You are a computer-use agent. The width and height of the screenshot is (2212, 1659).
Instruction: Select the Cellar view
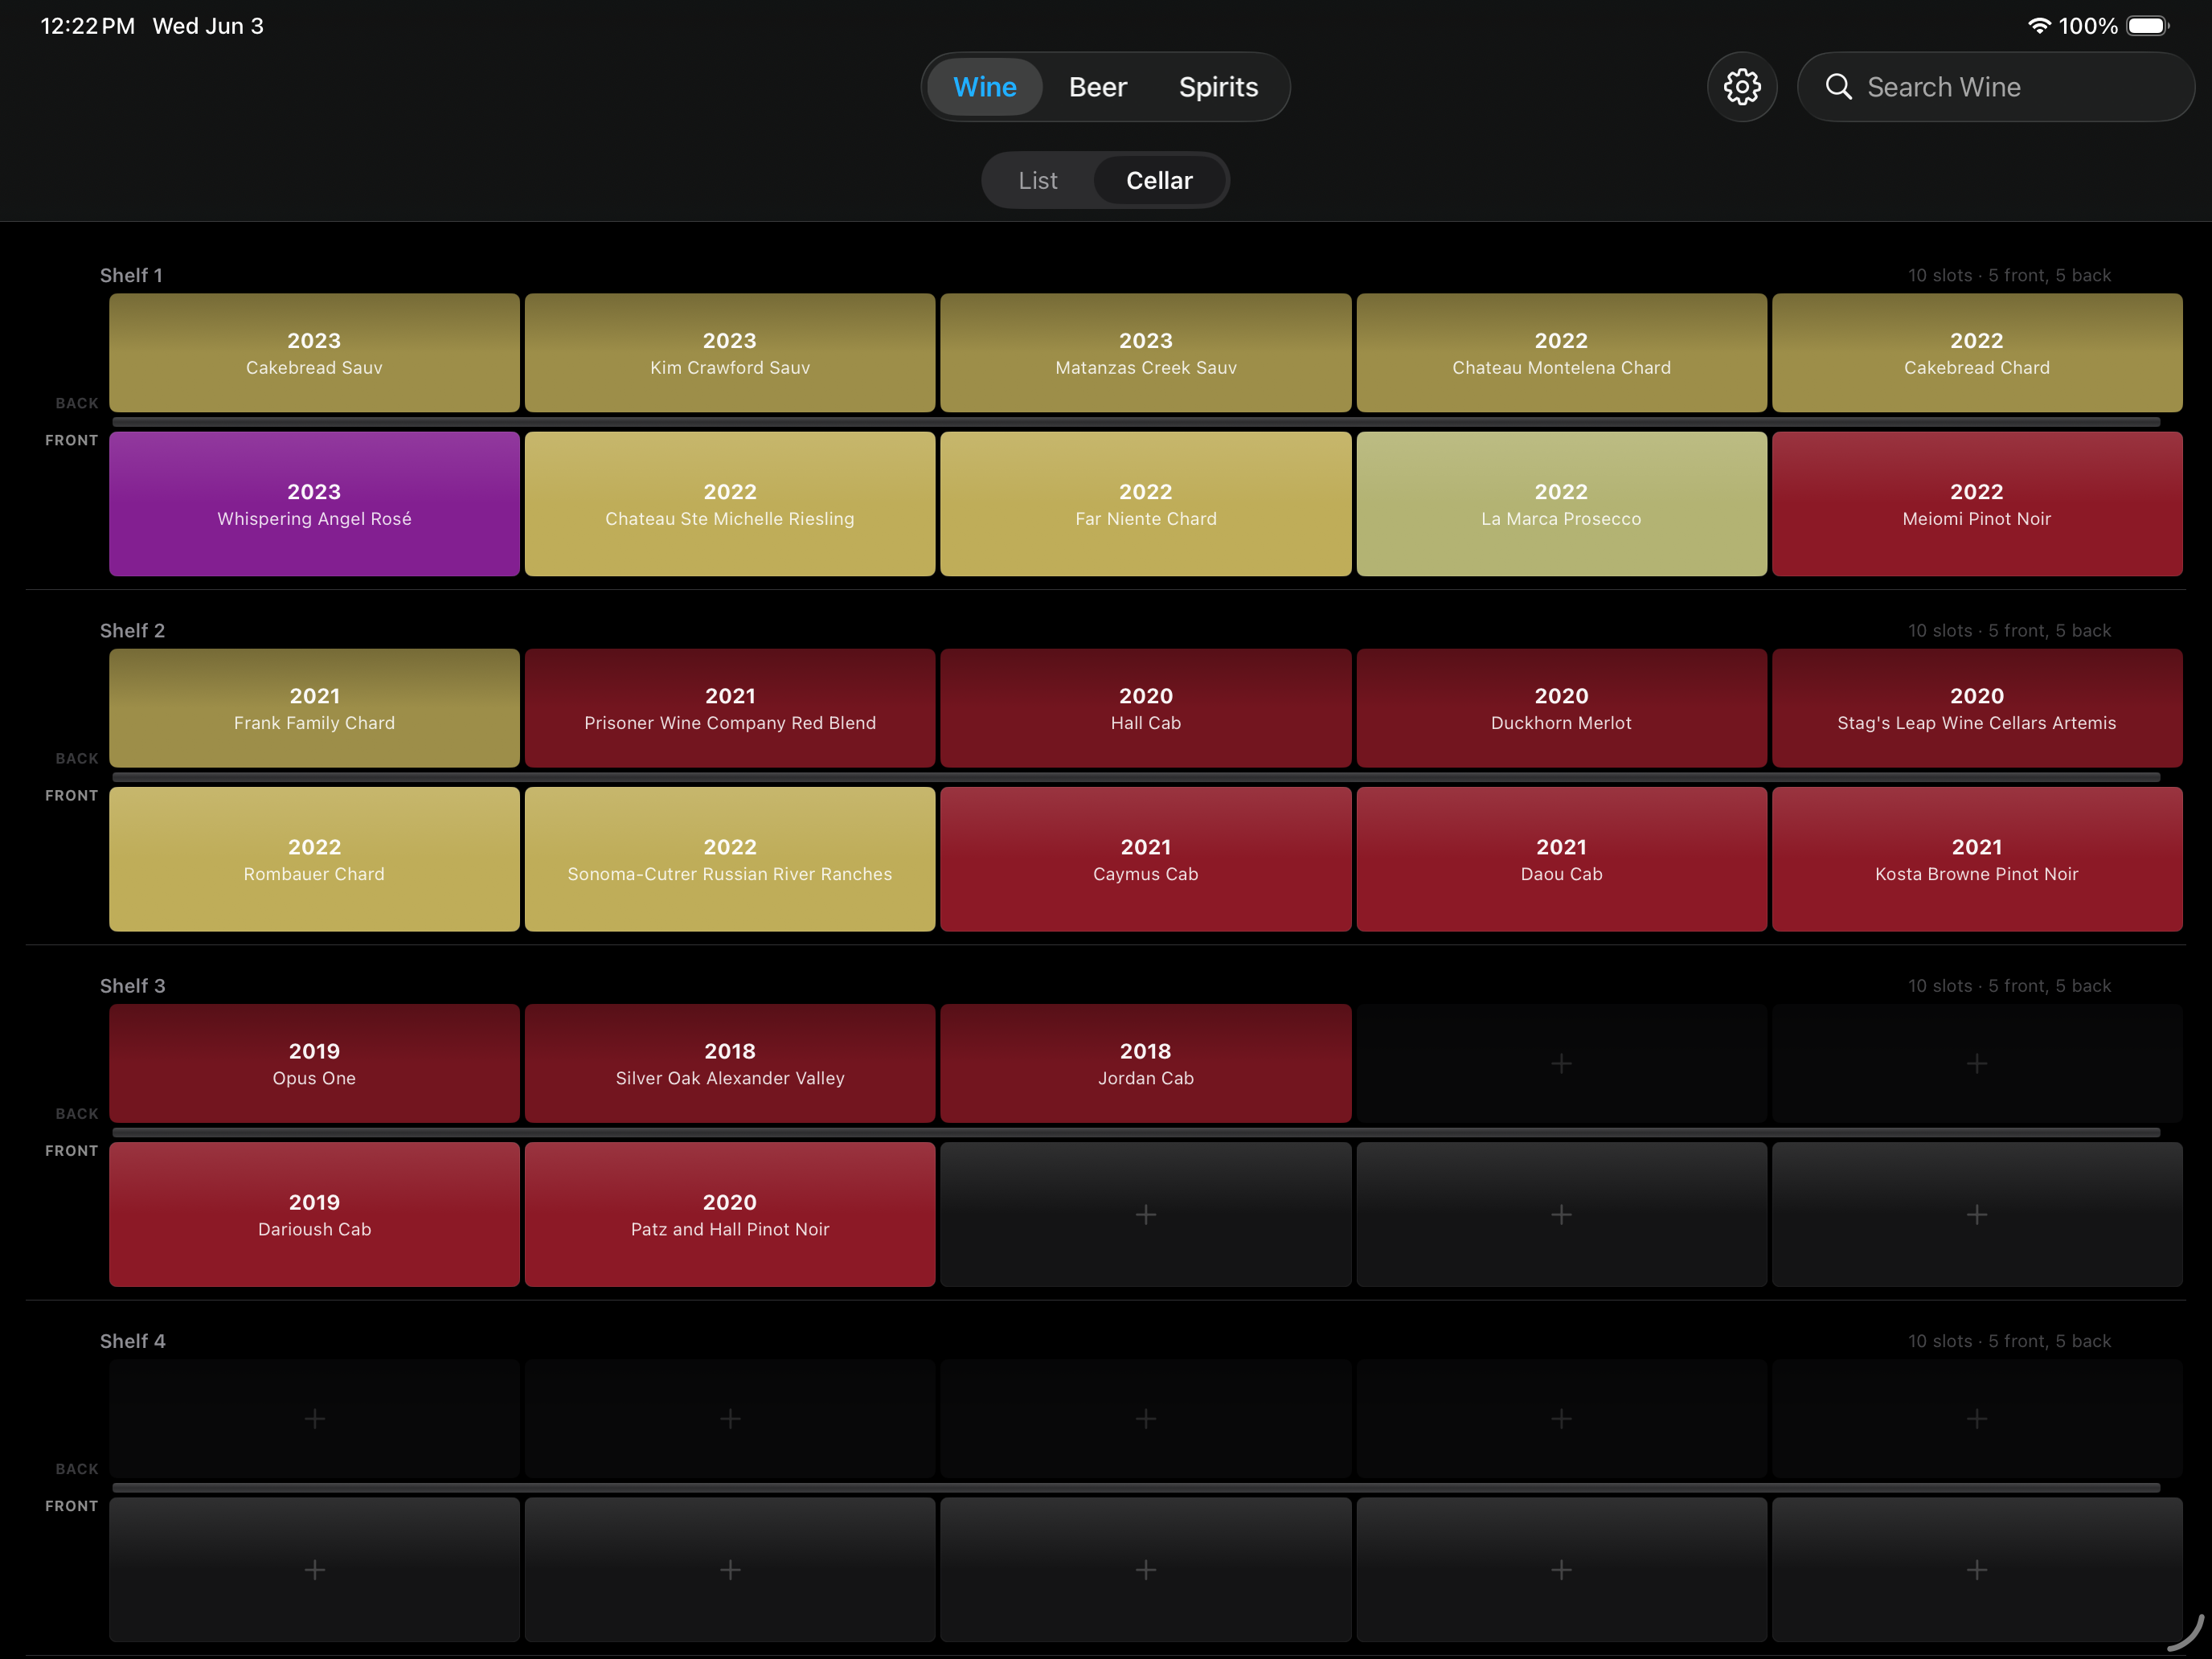point(1159,181)
